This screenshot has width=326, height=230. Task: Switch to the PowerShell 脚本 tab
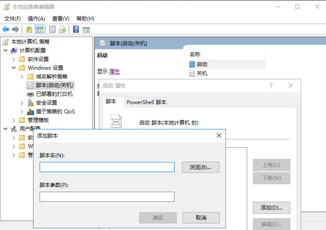[146, 102]
